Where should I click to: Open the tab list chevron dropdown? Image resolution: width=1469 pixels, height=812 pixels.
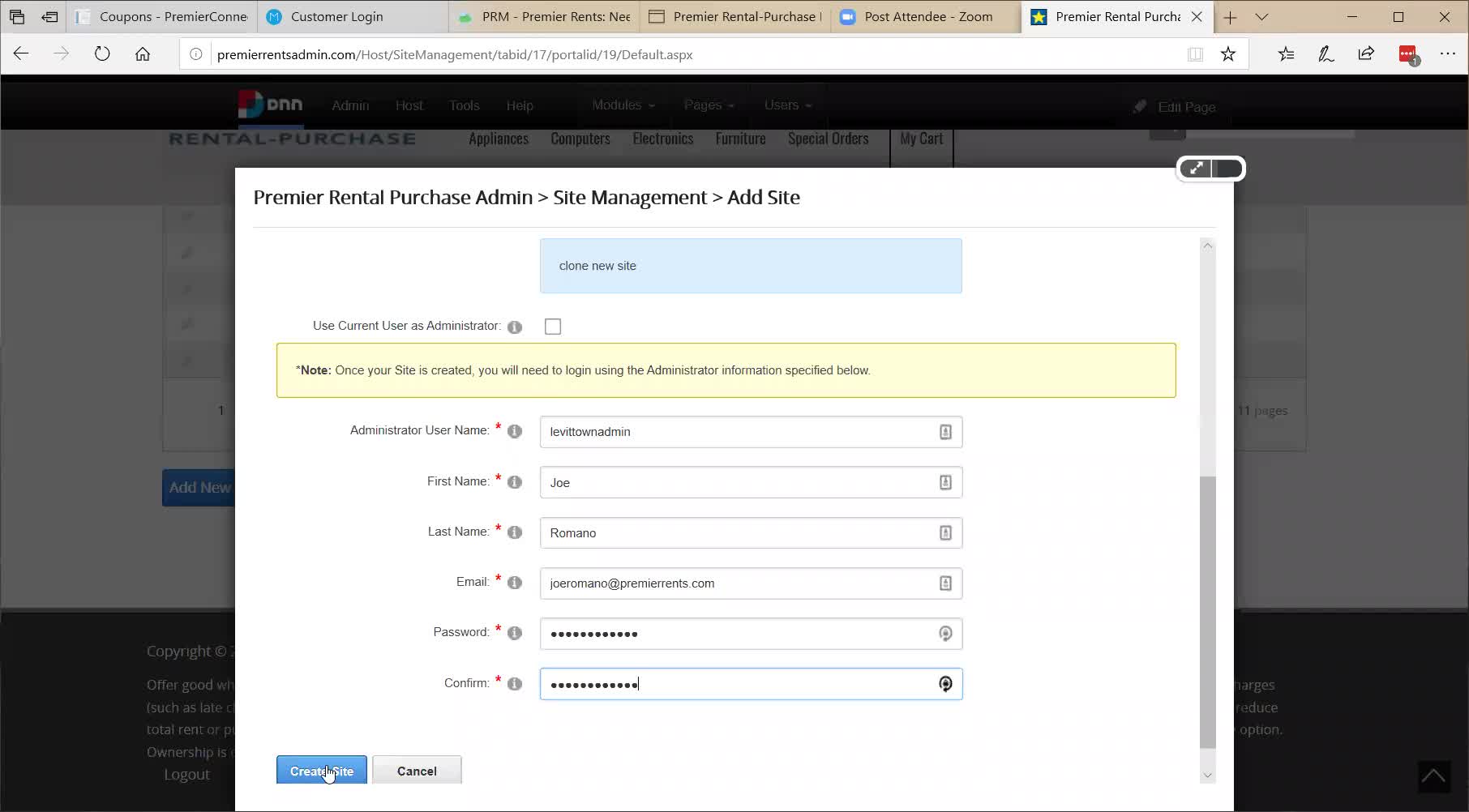click(1261, 17)
